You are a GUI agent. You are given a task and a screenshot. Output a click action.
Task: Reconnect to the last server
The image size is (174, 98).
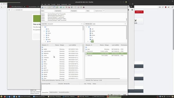tap(72, 7)
